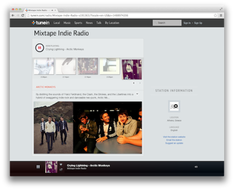The image size is (234, 190).
Task: Open the Sports section
Action: 78,23
